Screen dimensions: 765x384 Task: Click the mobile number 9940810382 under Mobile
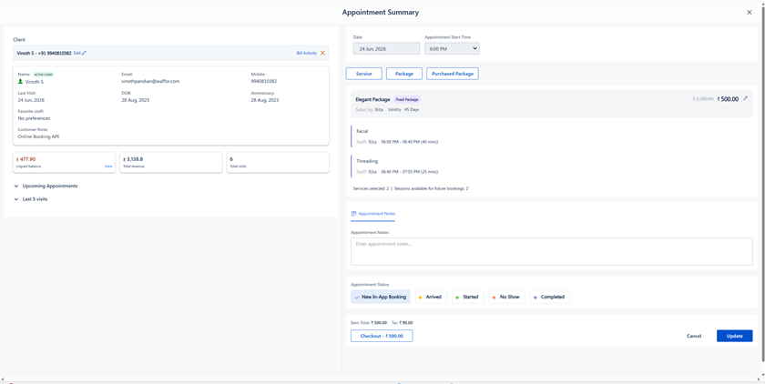click(x=264, y=81)
